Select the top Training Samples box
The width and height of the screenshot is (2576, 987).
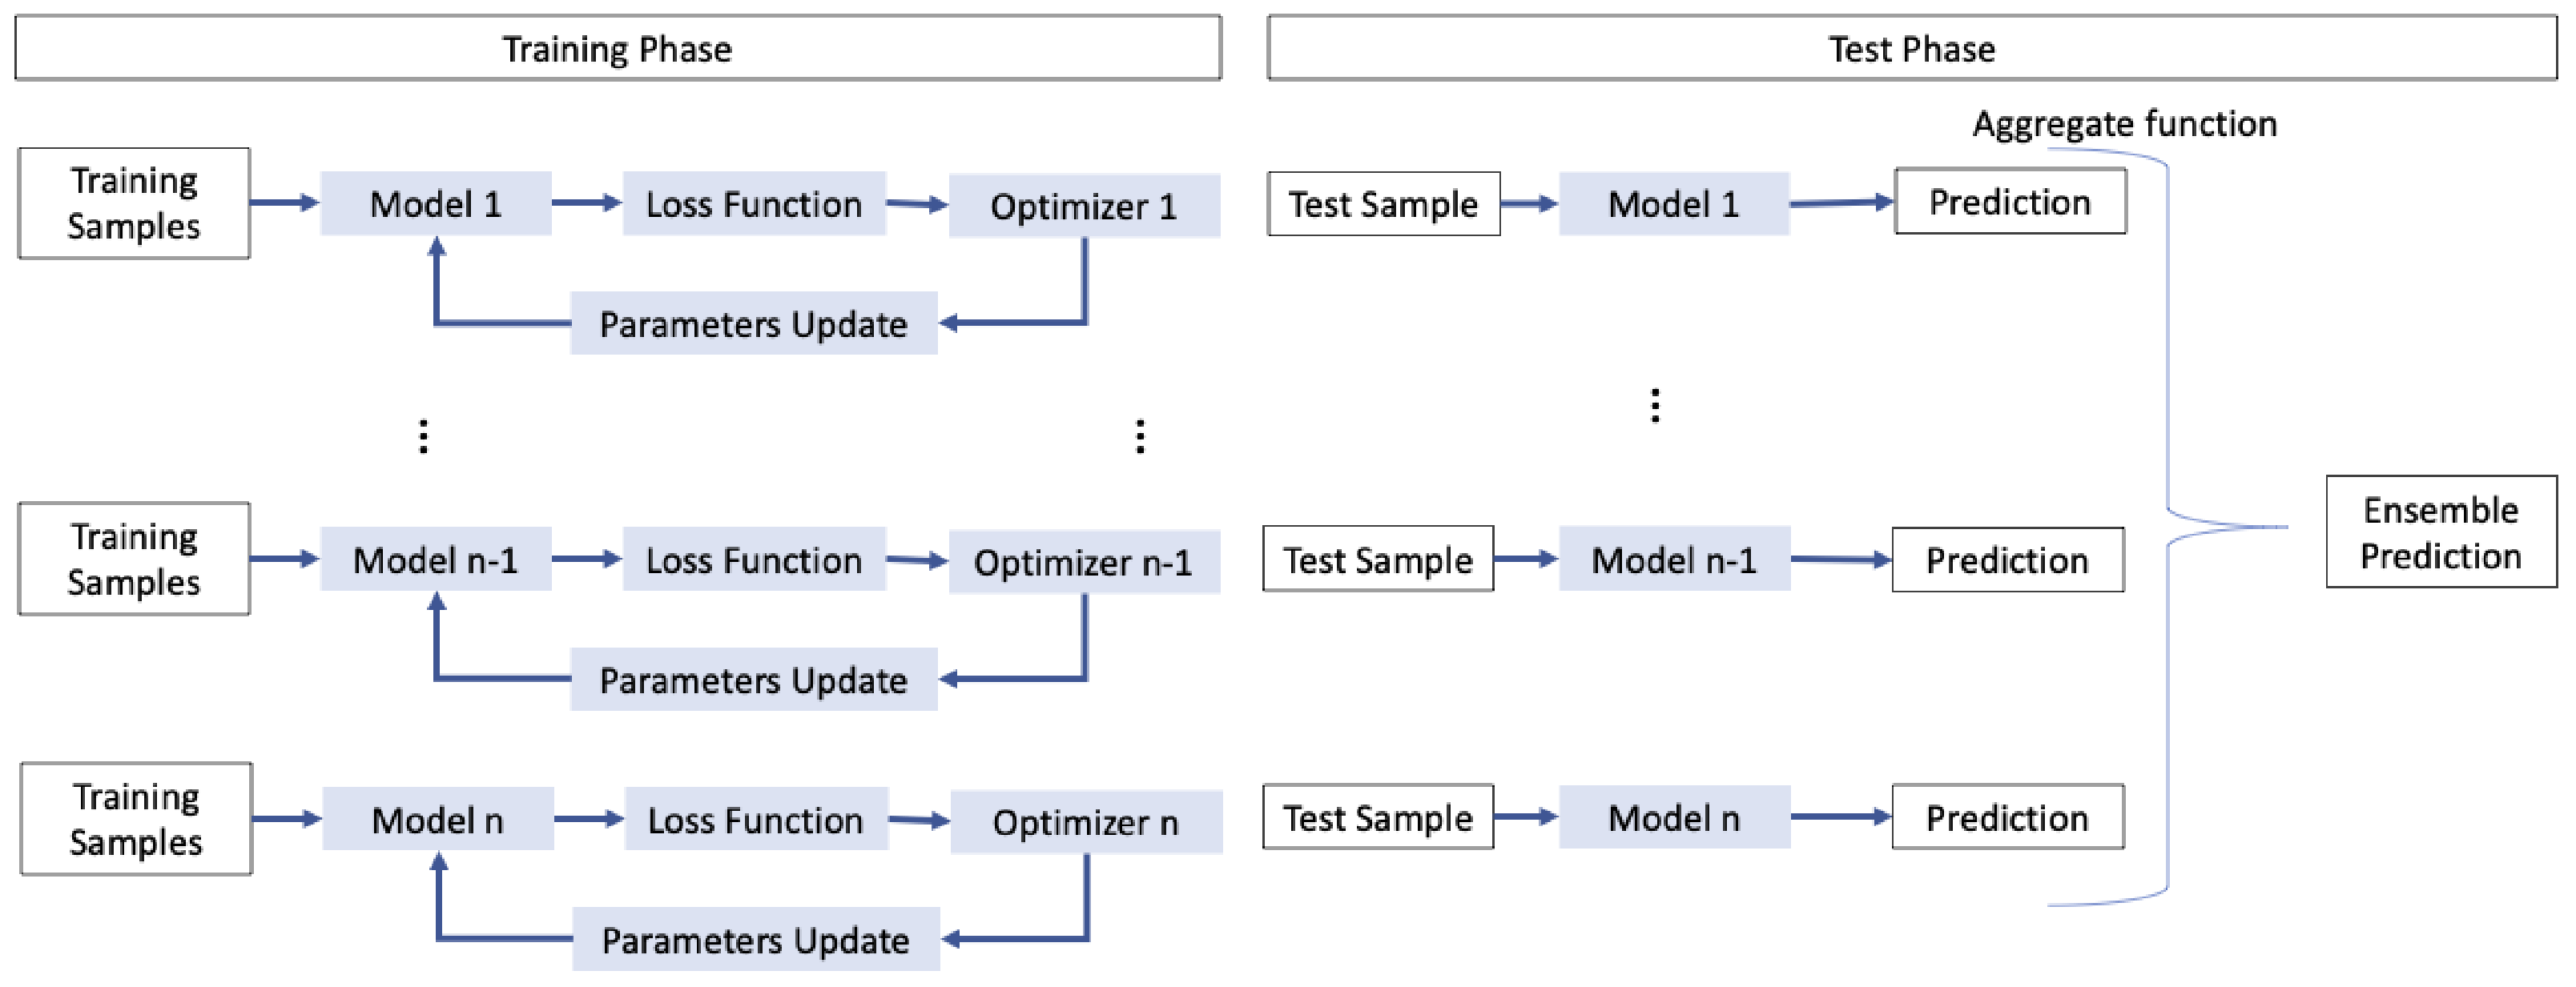[x=134, y=203]
